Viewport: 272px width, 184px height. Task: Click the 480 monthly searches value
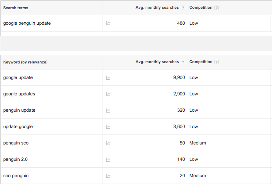181,23
